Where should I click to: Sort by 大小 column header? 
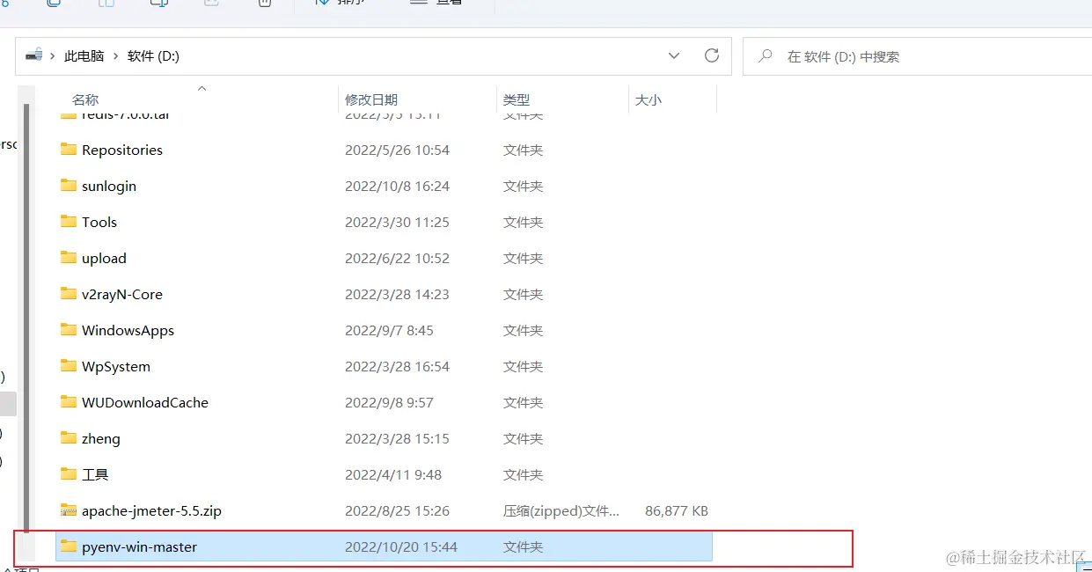649,99
